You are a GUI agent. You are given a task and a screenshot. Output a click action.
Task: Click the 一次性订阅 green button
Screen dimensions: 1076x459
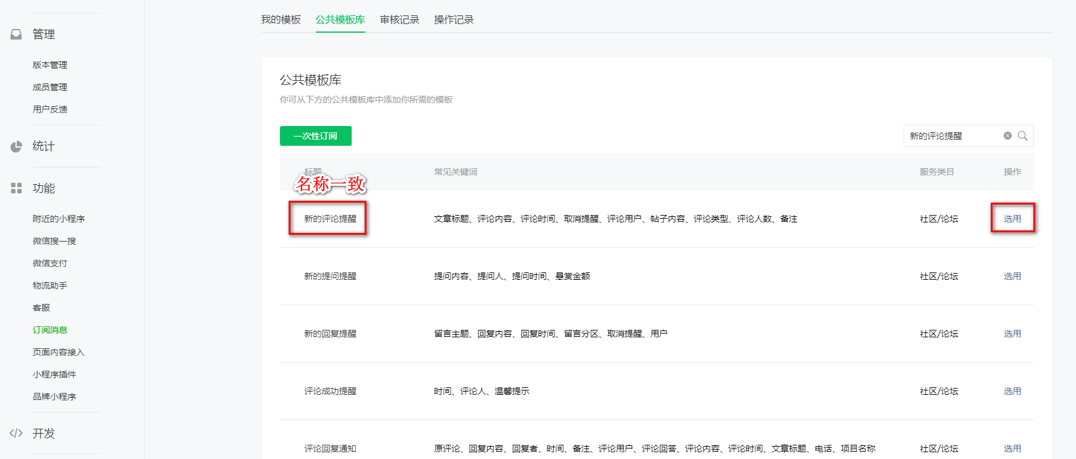point(315,136)
